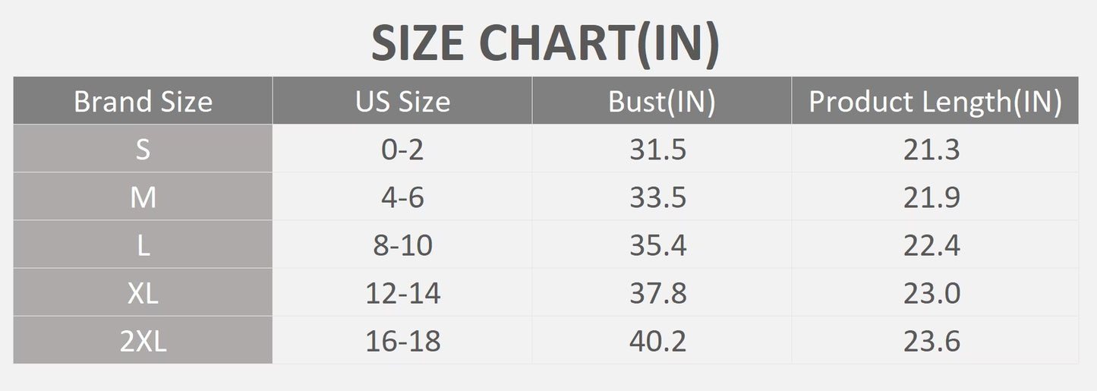The width and height of the screenshot is (1097, 391).
Task: Select the M brand size cell
Action: click(143, 197)
